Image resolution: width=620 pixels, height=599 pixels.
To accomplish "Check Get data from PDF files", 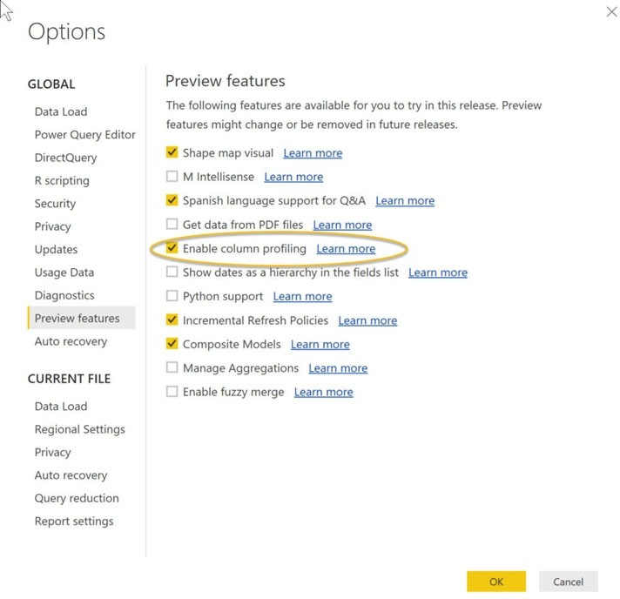I will [172, 225].
